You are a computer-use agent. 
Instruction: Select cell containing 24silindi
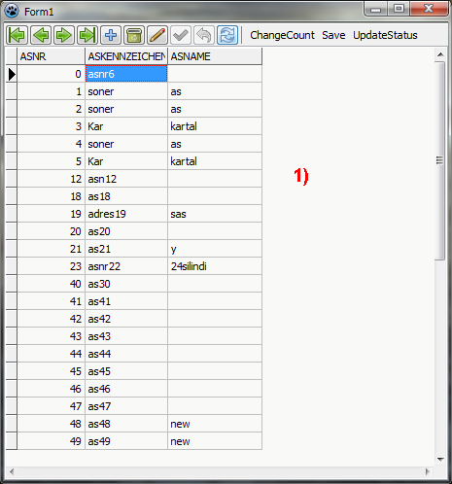tap(215, 266)
